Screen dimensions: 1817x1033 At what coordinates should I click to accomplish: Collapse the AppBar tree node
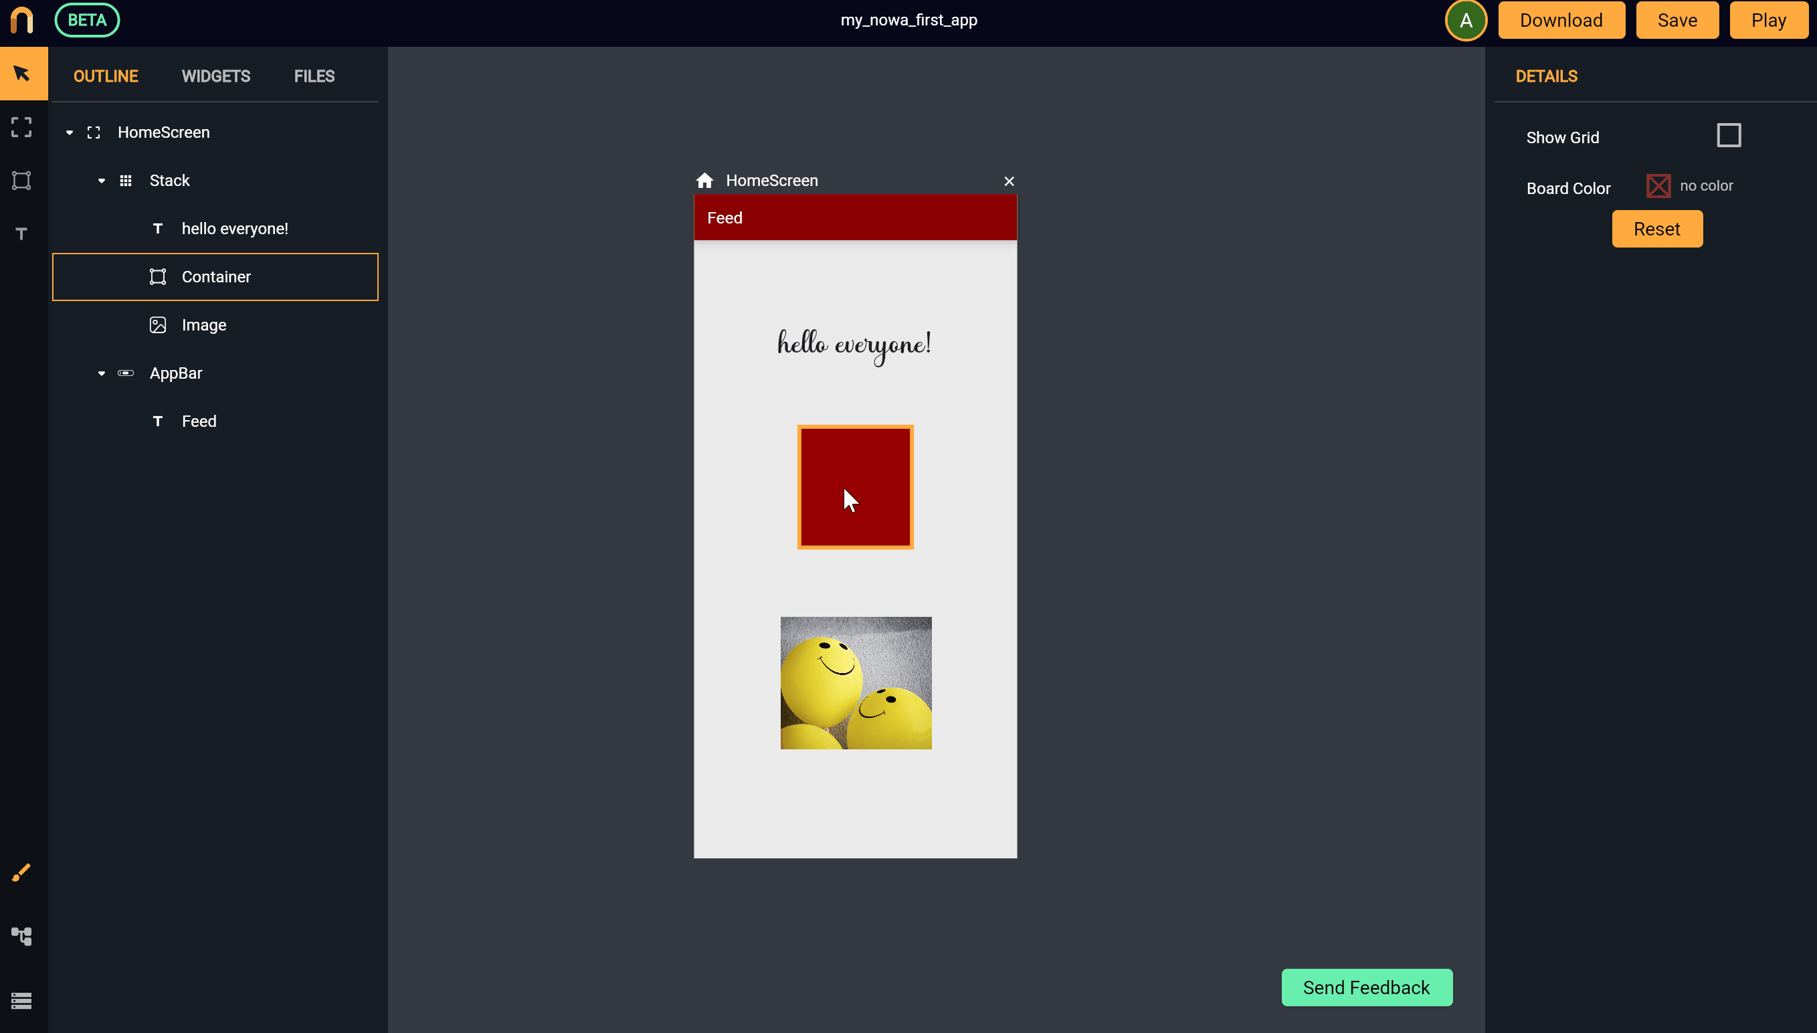102,373
